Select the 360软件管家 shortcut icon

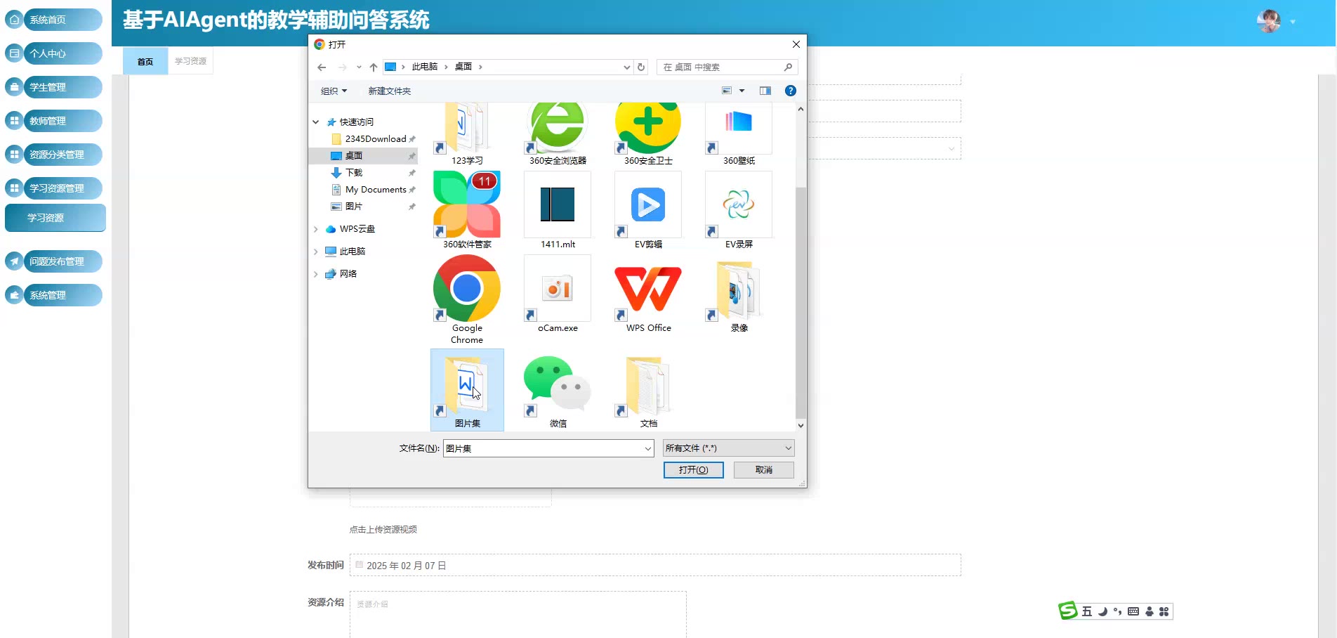point(467,209)
